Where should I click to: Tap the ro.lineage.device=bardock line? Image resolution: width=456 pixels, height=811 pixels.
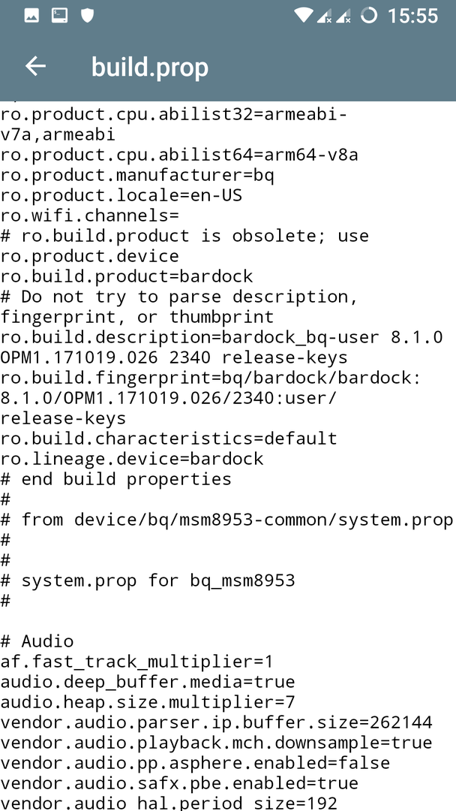pyautogui.click(x=132, y=459)
